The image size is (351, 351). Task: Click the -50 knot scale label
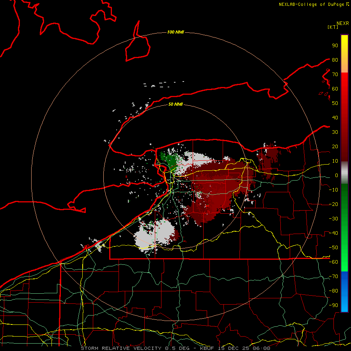(x=333, y=248)
